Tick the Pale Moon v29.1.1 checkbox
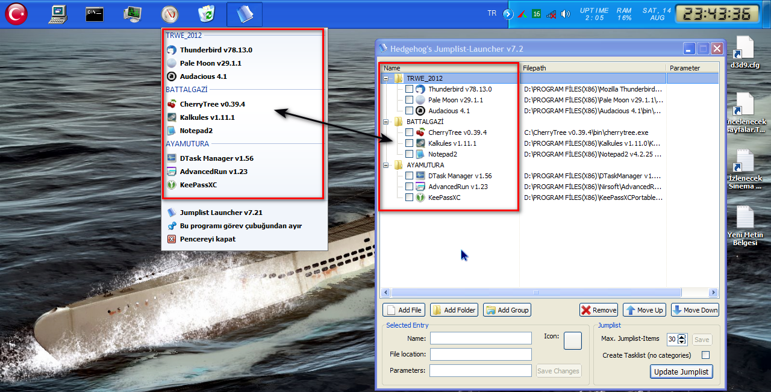Screen dimensions: 771x392 point(410,100)
